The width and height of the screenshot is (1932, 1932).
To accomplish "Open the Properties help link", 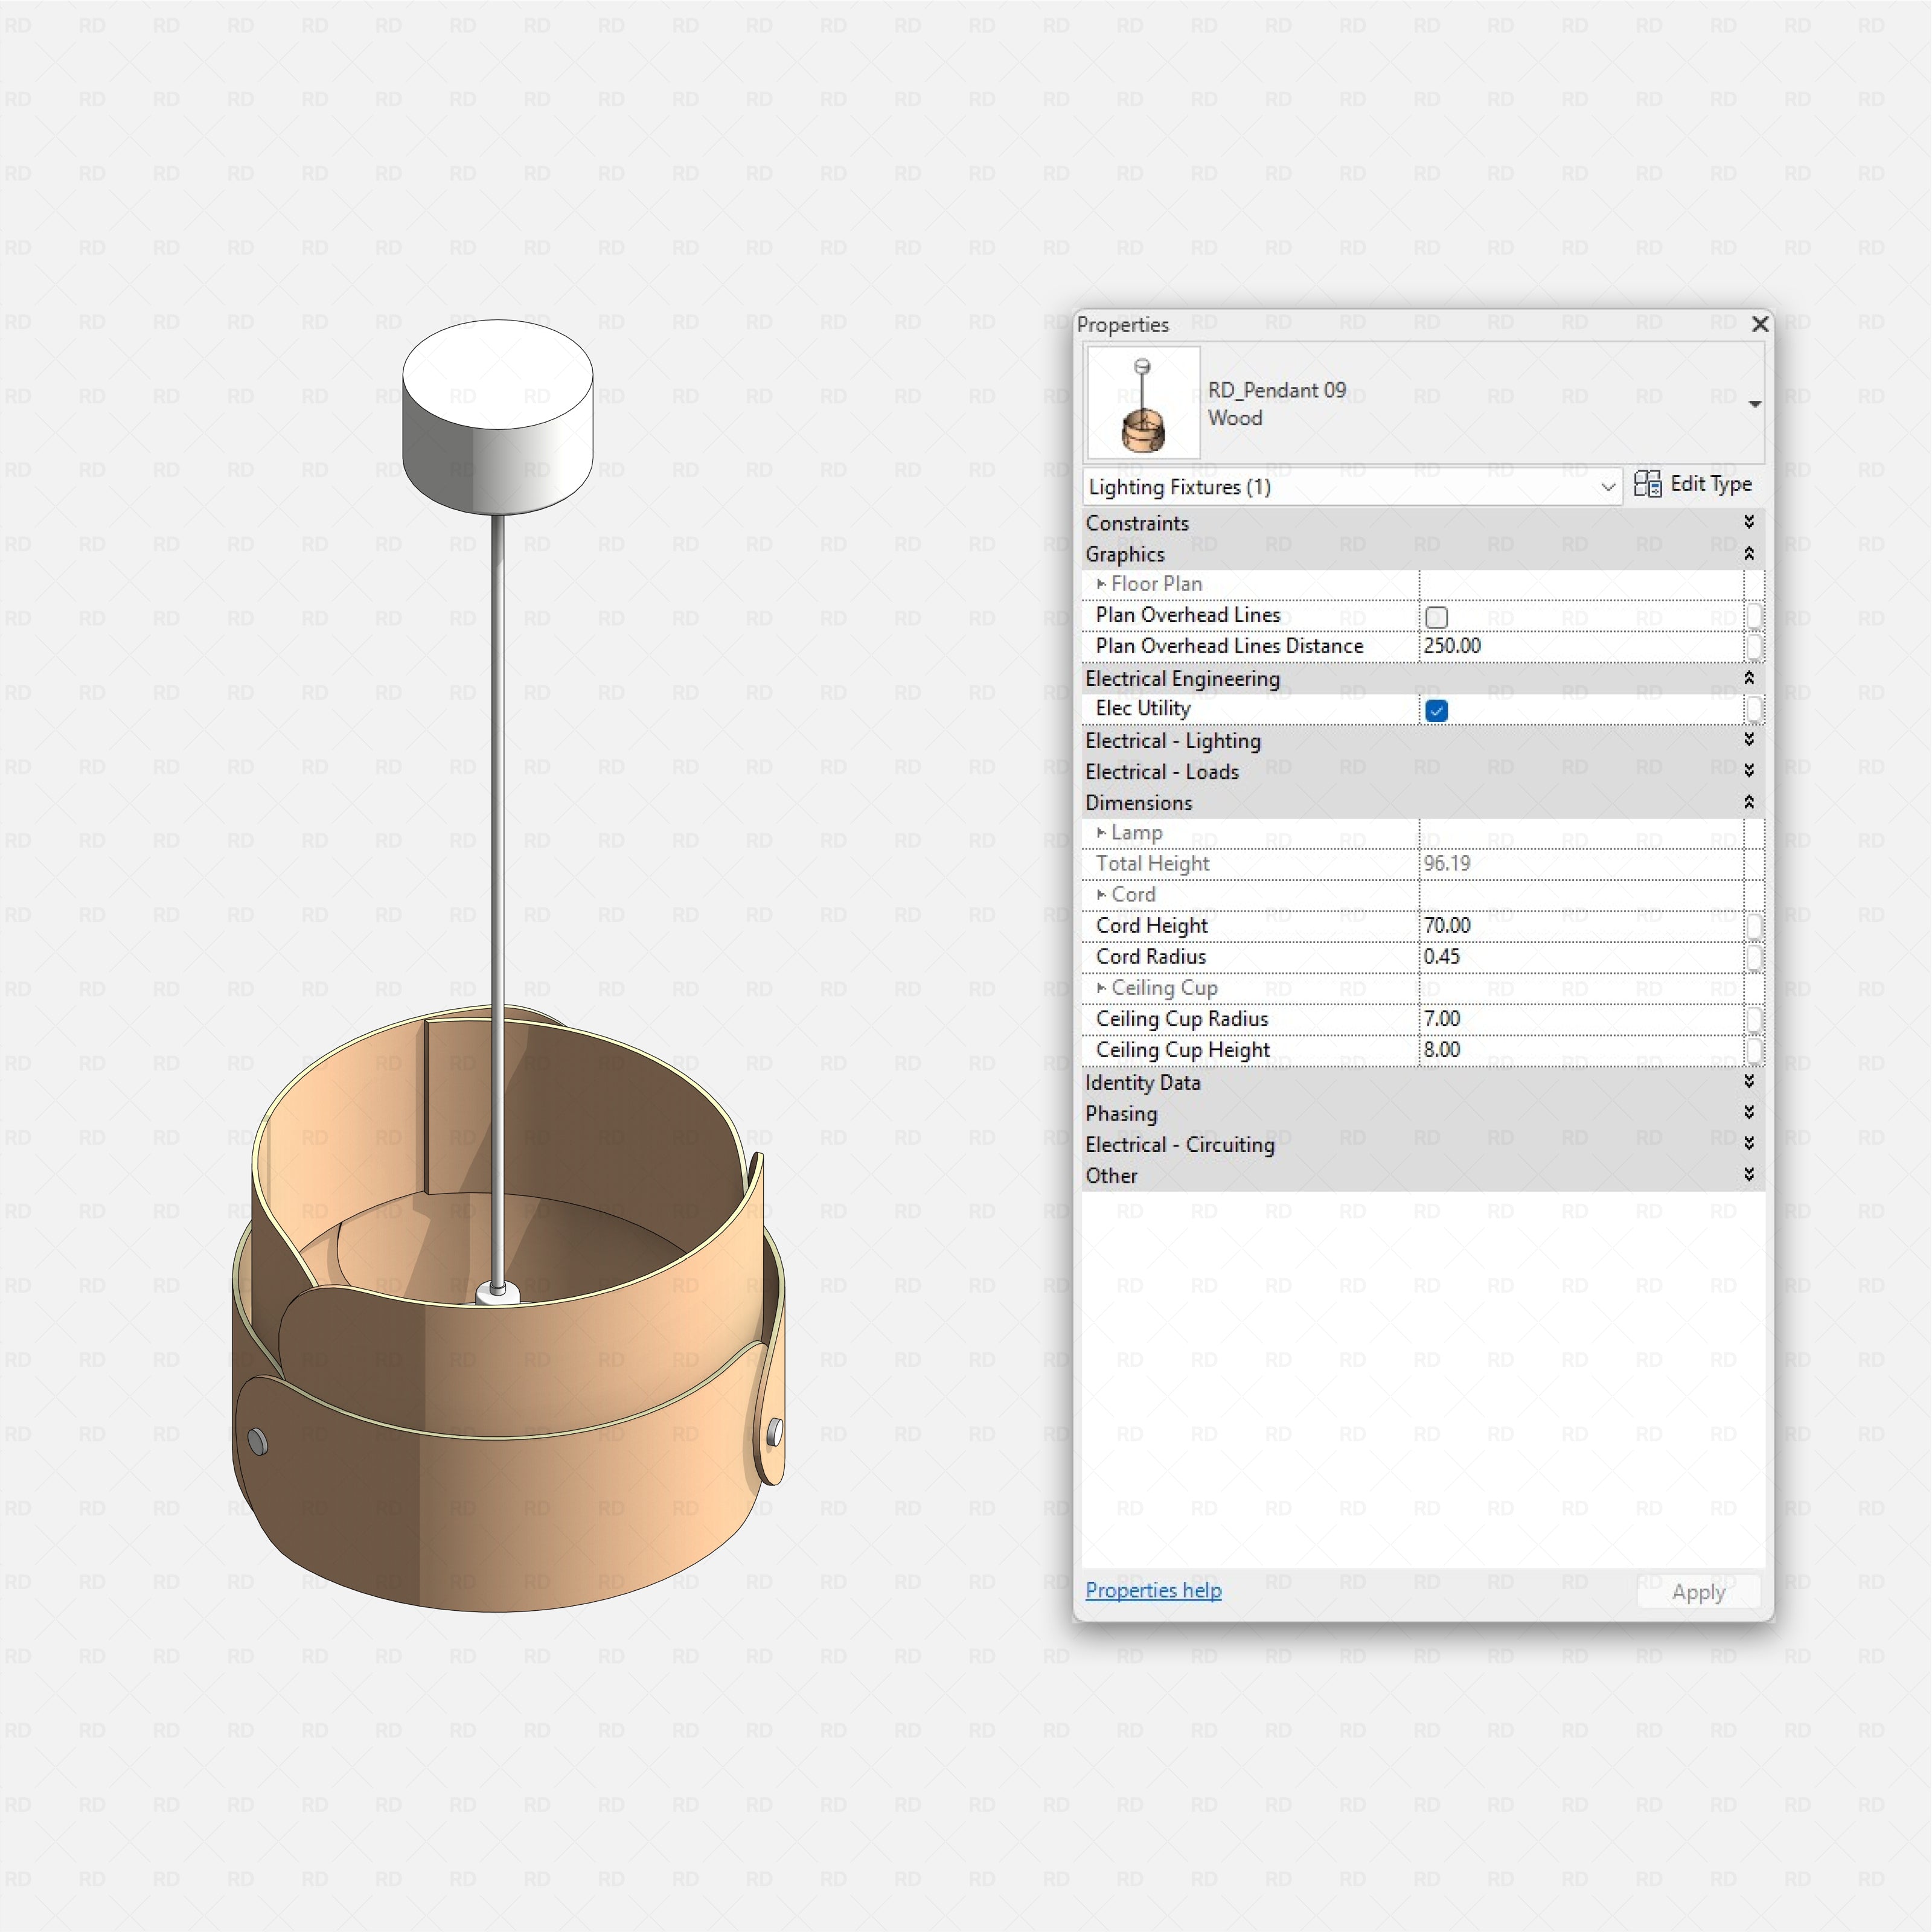I will (x=1153, y=1590).
